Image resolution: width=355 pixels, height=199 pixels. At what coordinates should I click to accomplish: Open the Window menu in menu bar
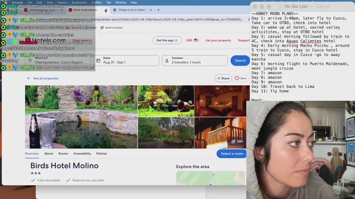pos(121,2)
